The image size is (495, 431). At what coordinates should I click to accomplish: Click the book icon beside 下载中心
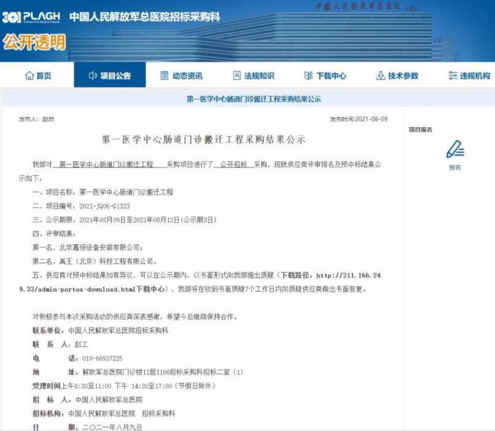coord(308,76)
